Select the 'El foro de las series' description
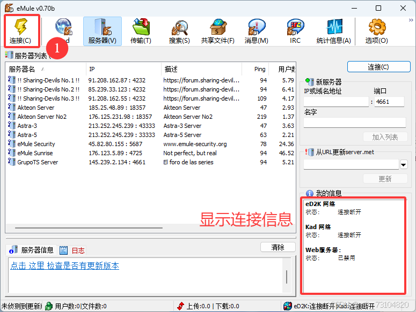The image size is (416, 312). pyautogui.click(x=188, y=162)
